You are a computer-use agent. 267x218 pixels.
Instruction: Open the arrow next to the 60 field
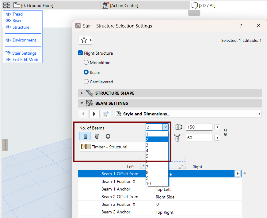coord(217,138)
